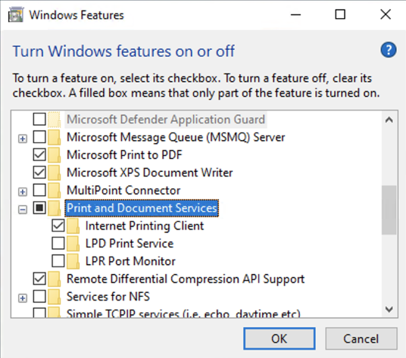The height and width of the screenshot is (358, 406).
Task: Click the MultiPoint Connector folder icon
Action: 54,191
